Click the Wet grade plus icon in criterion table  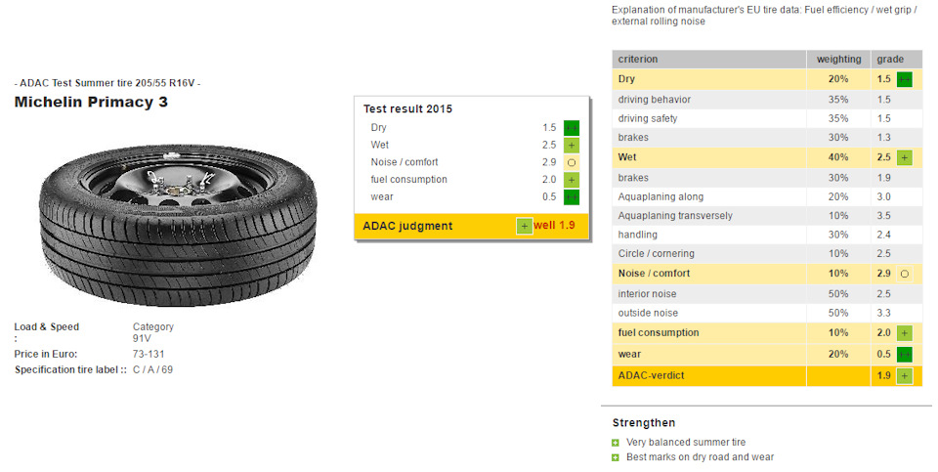pyautogui.click(x=905, y=158)
